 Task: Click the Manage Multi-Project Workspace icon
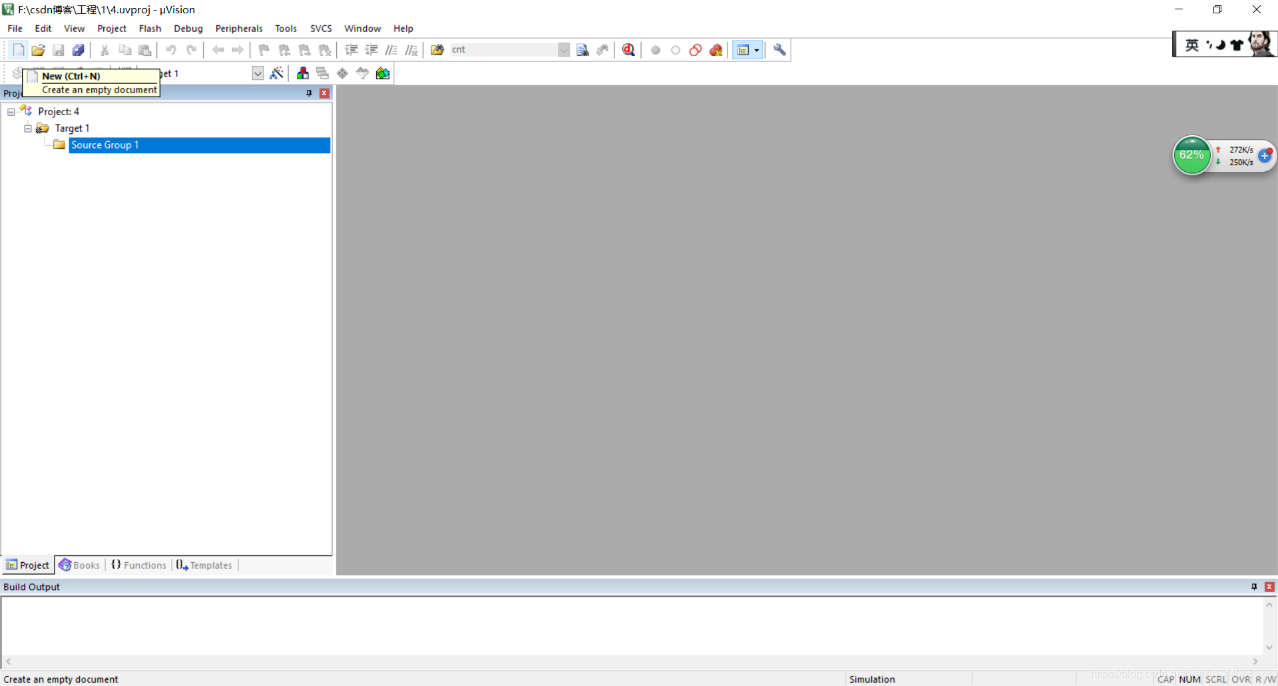(x=323, y=73)
